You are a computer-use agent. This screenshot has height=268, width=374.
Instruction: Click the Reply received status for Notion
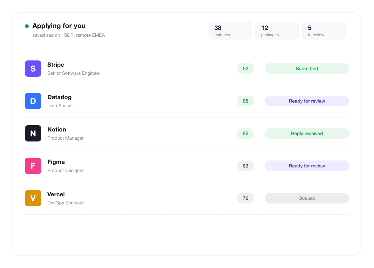pyautogui.click(x=307, y=133)
